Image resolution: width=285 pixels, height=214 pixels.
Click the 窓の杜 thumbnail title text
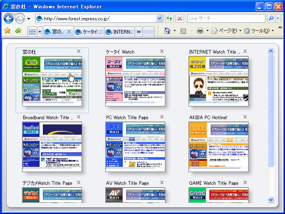tap(29, 52)
